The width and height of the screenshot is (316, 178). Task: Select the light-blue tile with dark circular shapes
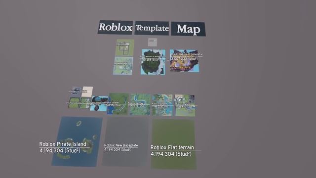99,103
